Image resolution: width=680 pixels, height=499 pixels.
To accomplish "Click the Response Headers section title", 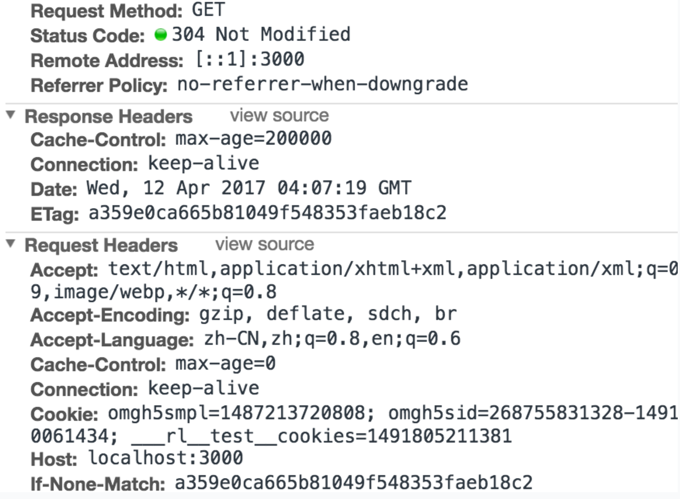I will click(108, 117).
